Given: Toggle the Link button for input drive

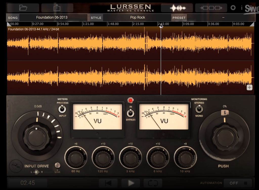Looking at the screenshot, I should pyautogui.click(x=57, y=165).
